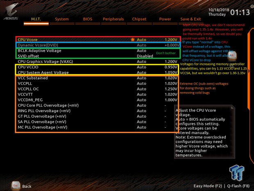Open the BIOS tab
This screenshot has width=254, height=191.
pyautogui.click(x=88, y=19)
